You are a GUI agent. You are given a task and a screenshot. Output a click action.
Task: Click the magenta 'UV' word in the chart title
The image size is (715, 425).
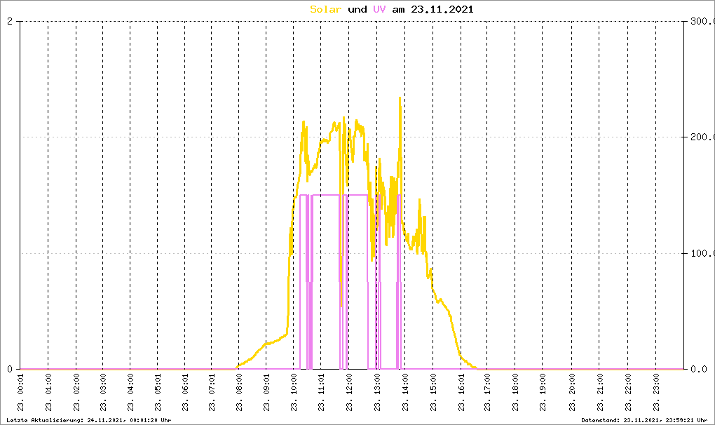(379, 9)
